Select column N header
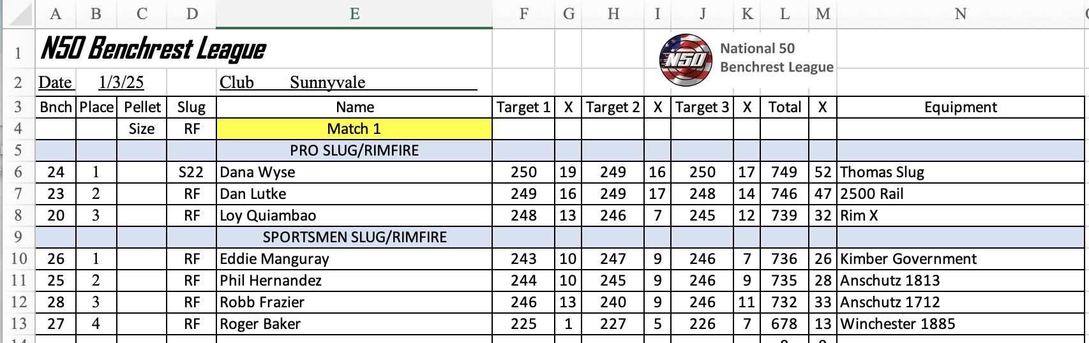The height and width of the screenshot is (343, 1089). pyautogui.click(x=960, y=14)
